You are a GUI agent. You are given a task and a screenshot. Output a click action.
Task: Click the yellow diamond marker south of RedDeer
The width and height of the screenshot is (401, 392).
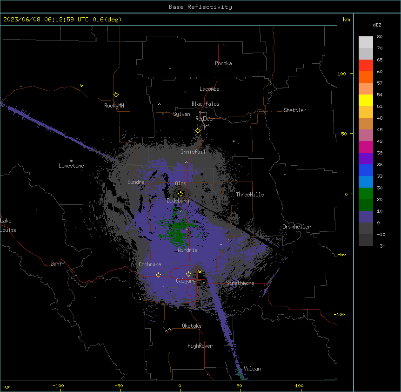[198, 131]
